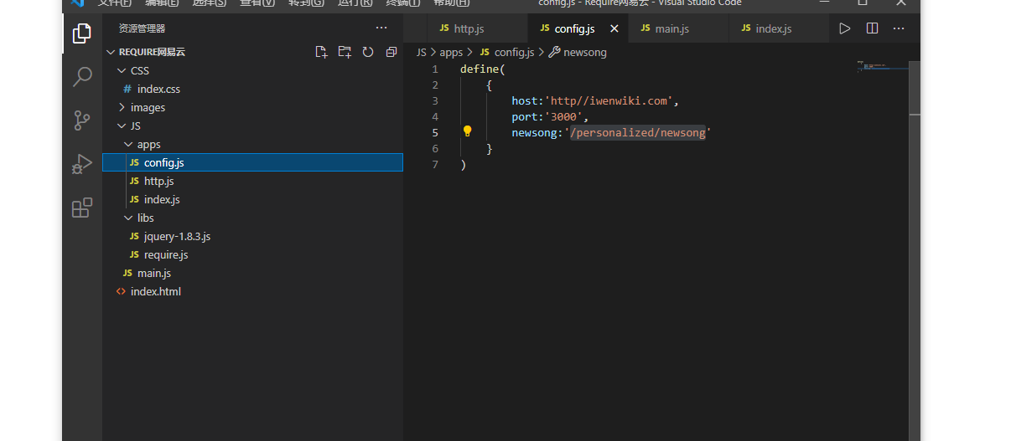Open the Extensions view

pyautogui.click(x=82, y=208)
